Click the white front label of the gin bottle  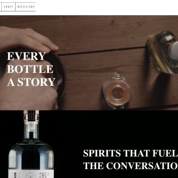(x=31, y=174)
